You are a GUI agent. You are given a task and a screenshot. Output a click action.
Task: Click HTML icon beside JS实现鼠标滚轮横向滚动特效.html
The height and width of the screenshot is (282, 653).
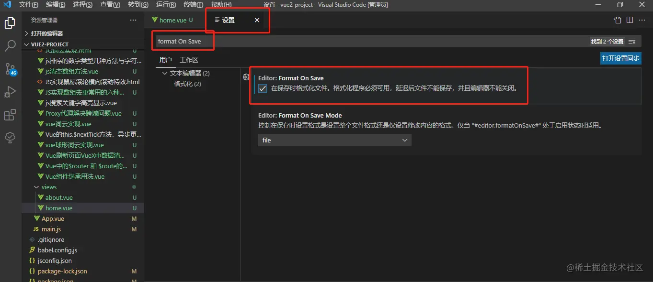[x=40, y=82]
